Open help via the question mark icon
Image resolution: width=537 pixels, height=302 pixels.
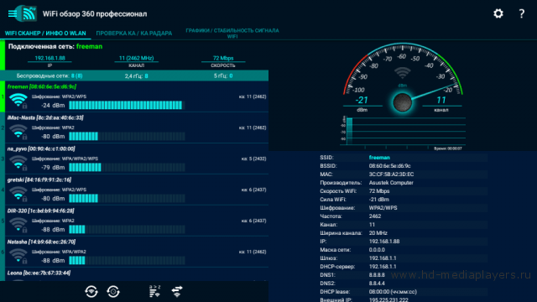click(522, 13)
